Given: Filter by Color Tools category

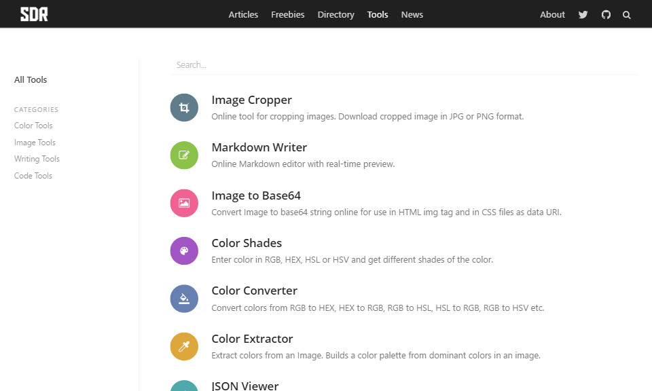Looking at the screenshot, I should coord(33,126).
